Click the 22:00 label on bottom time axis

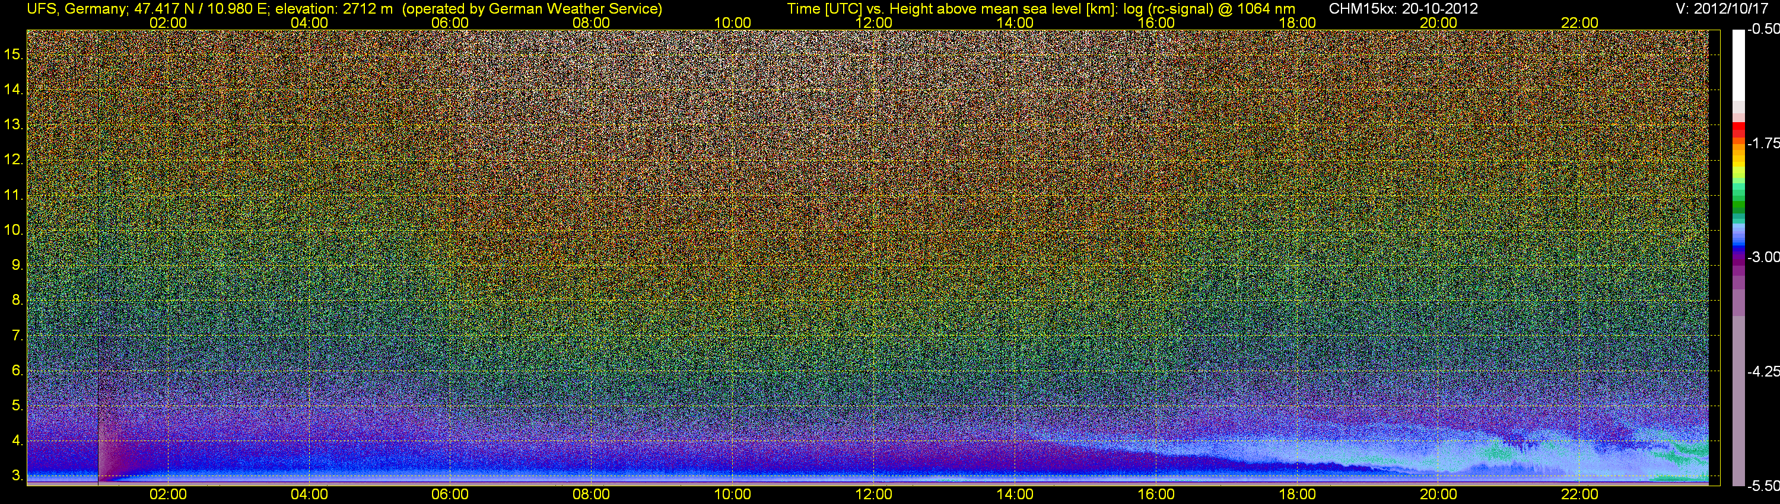[1579, 495]
